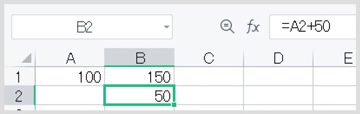Expand the Name Box dropdown arrow

(166, 27)
